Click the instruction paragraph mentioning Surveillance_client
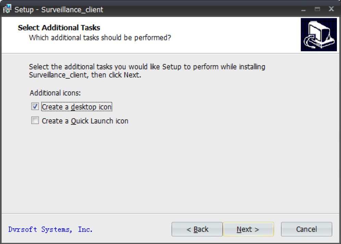Image resolution: width=341 pixels, height=244 pixels. [147, 71]
